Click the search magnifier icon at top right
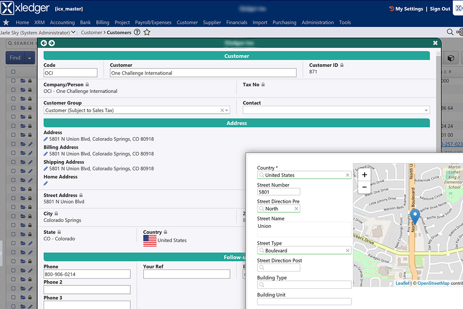The height and width of the screenshot is (309, 463). [x=450, y=32]
